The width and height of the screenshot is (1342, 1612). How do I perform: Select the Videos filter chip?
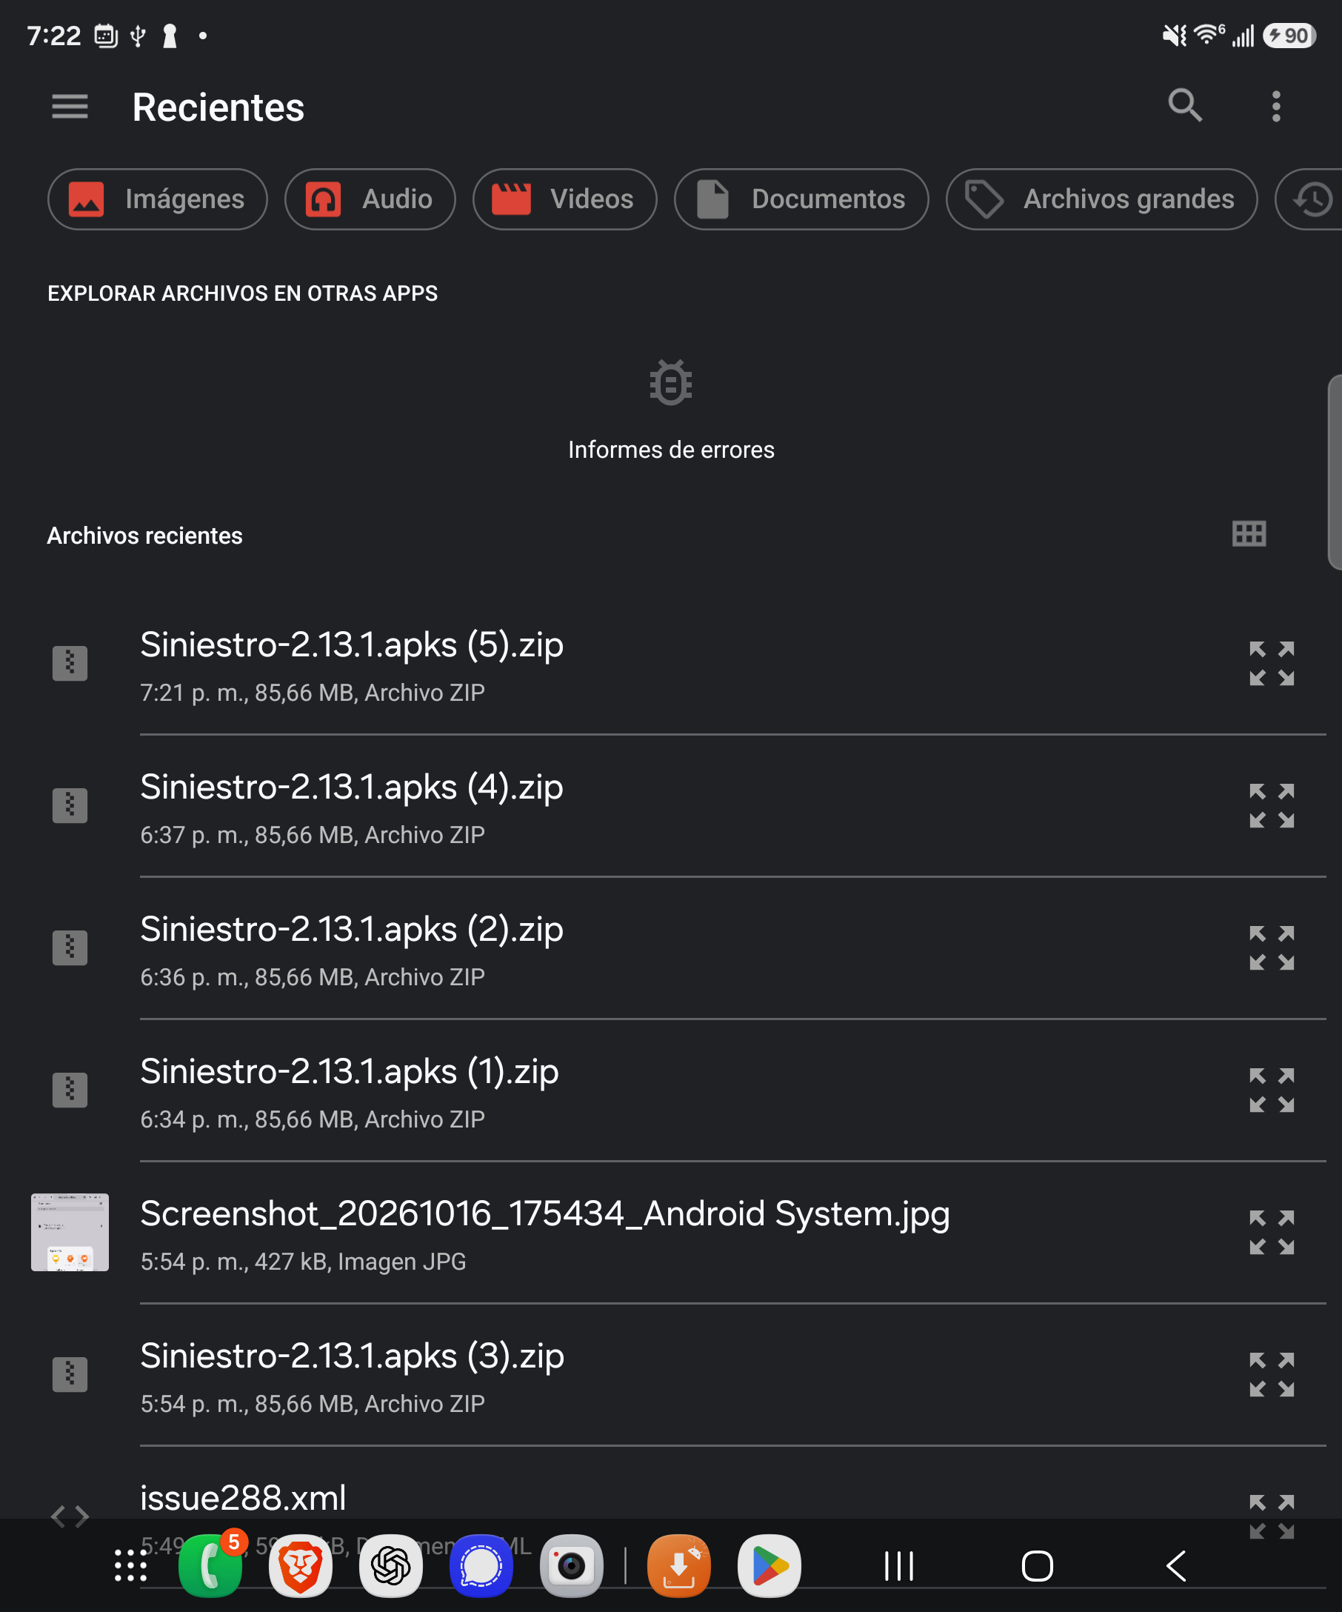coord(565,199)
